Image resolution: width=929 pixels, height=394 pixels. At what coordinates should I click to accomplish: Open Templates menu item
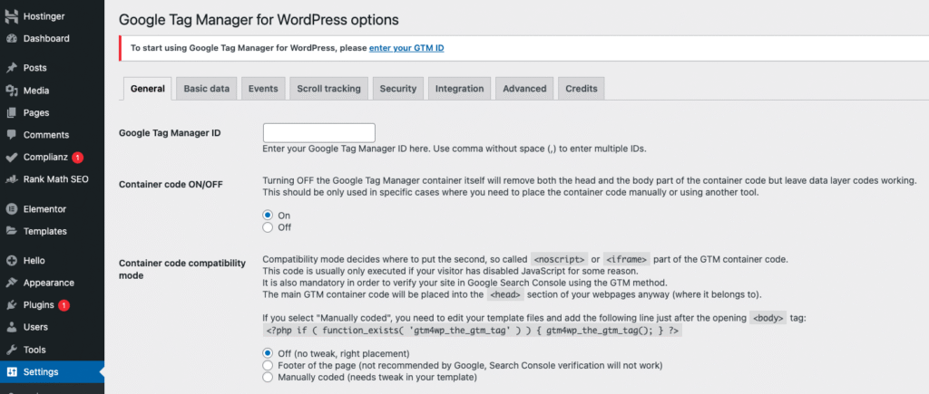coord(52,231)
